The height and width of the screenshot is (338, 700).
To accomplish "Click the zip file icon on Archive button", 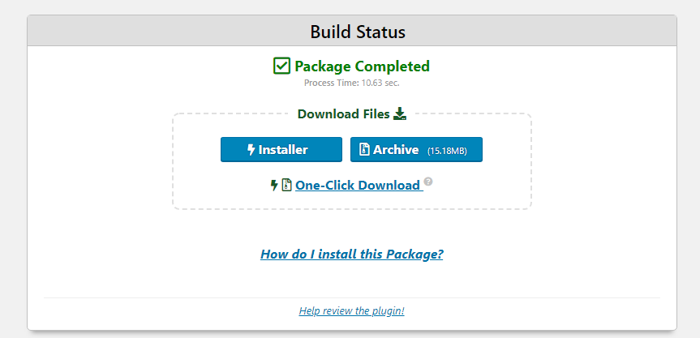I will click(x=365, y=149).
